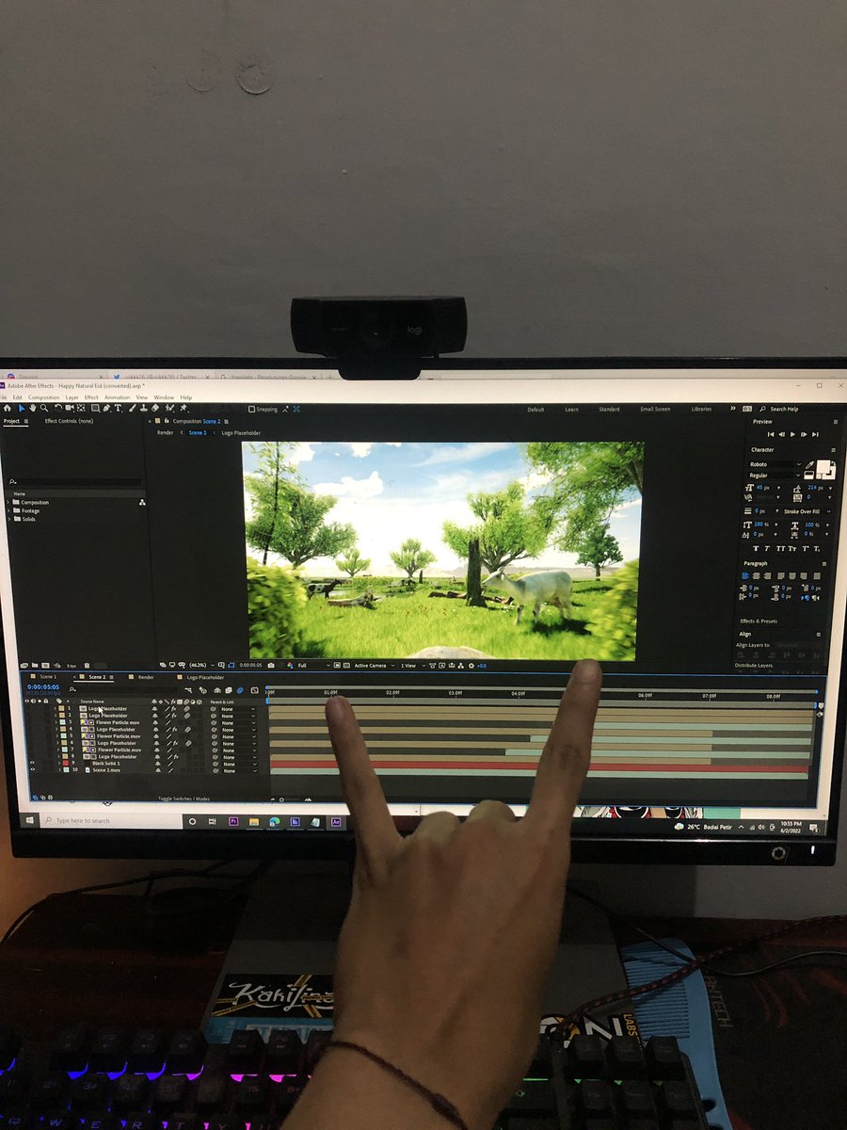This screenshot has height=1130, width=847.
Task: Expand the Solids folder in Project
Action: (8, 519)
